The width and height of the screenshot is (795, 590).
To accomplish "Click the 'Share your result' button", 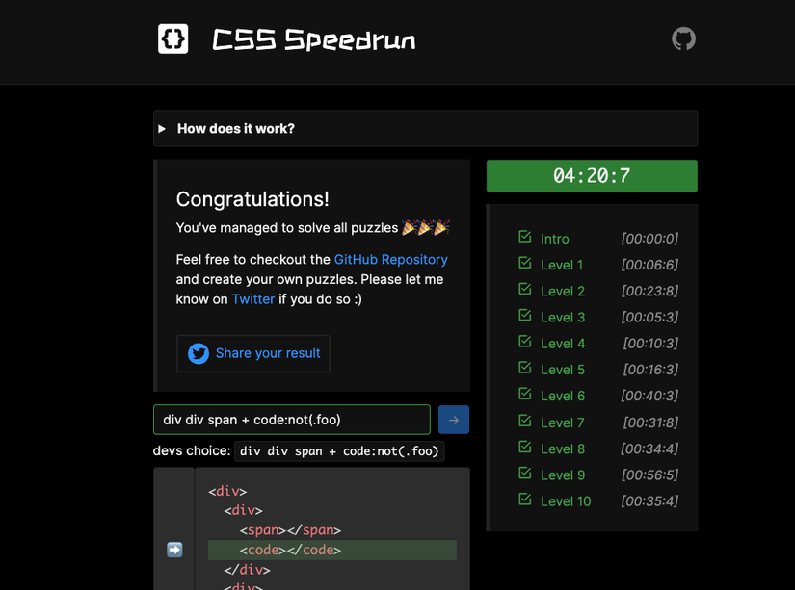I will pyautogui.click(x=252, y=353).
